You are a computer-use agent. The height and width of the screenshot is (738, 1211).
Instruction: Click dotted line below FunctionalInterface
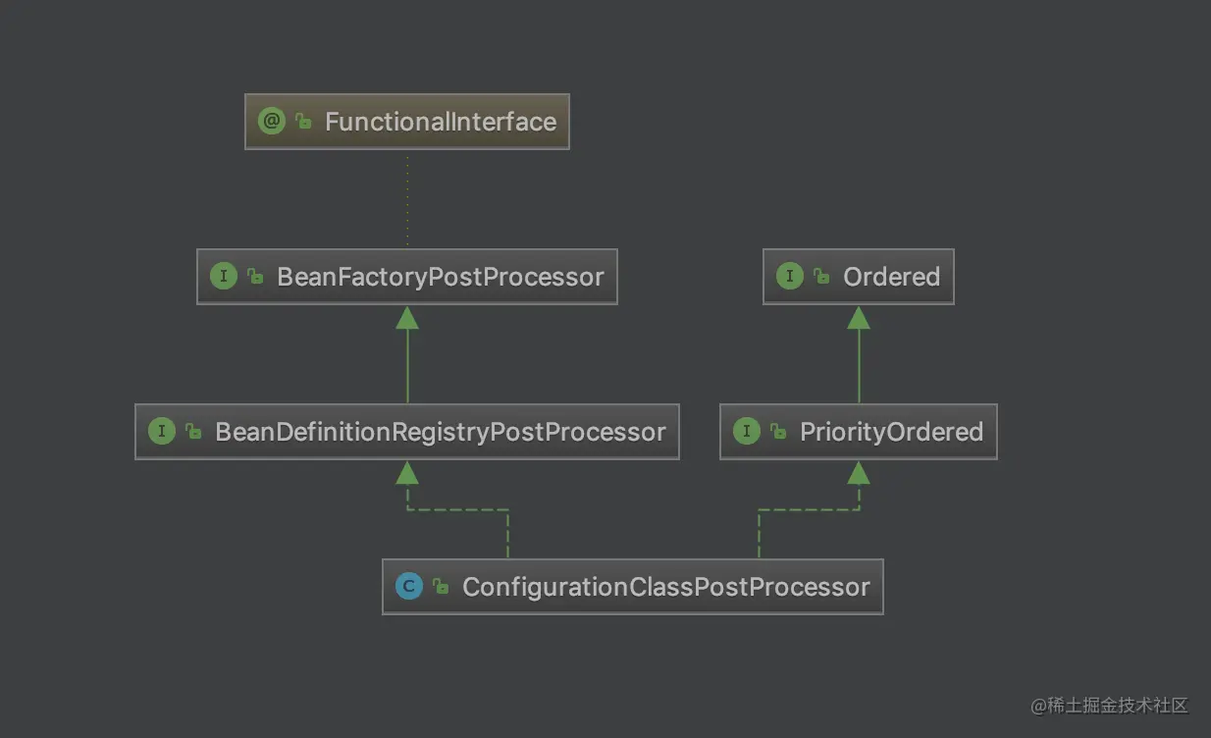click(x=407, y=199)
